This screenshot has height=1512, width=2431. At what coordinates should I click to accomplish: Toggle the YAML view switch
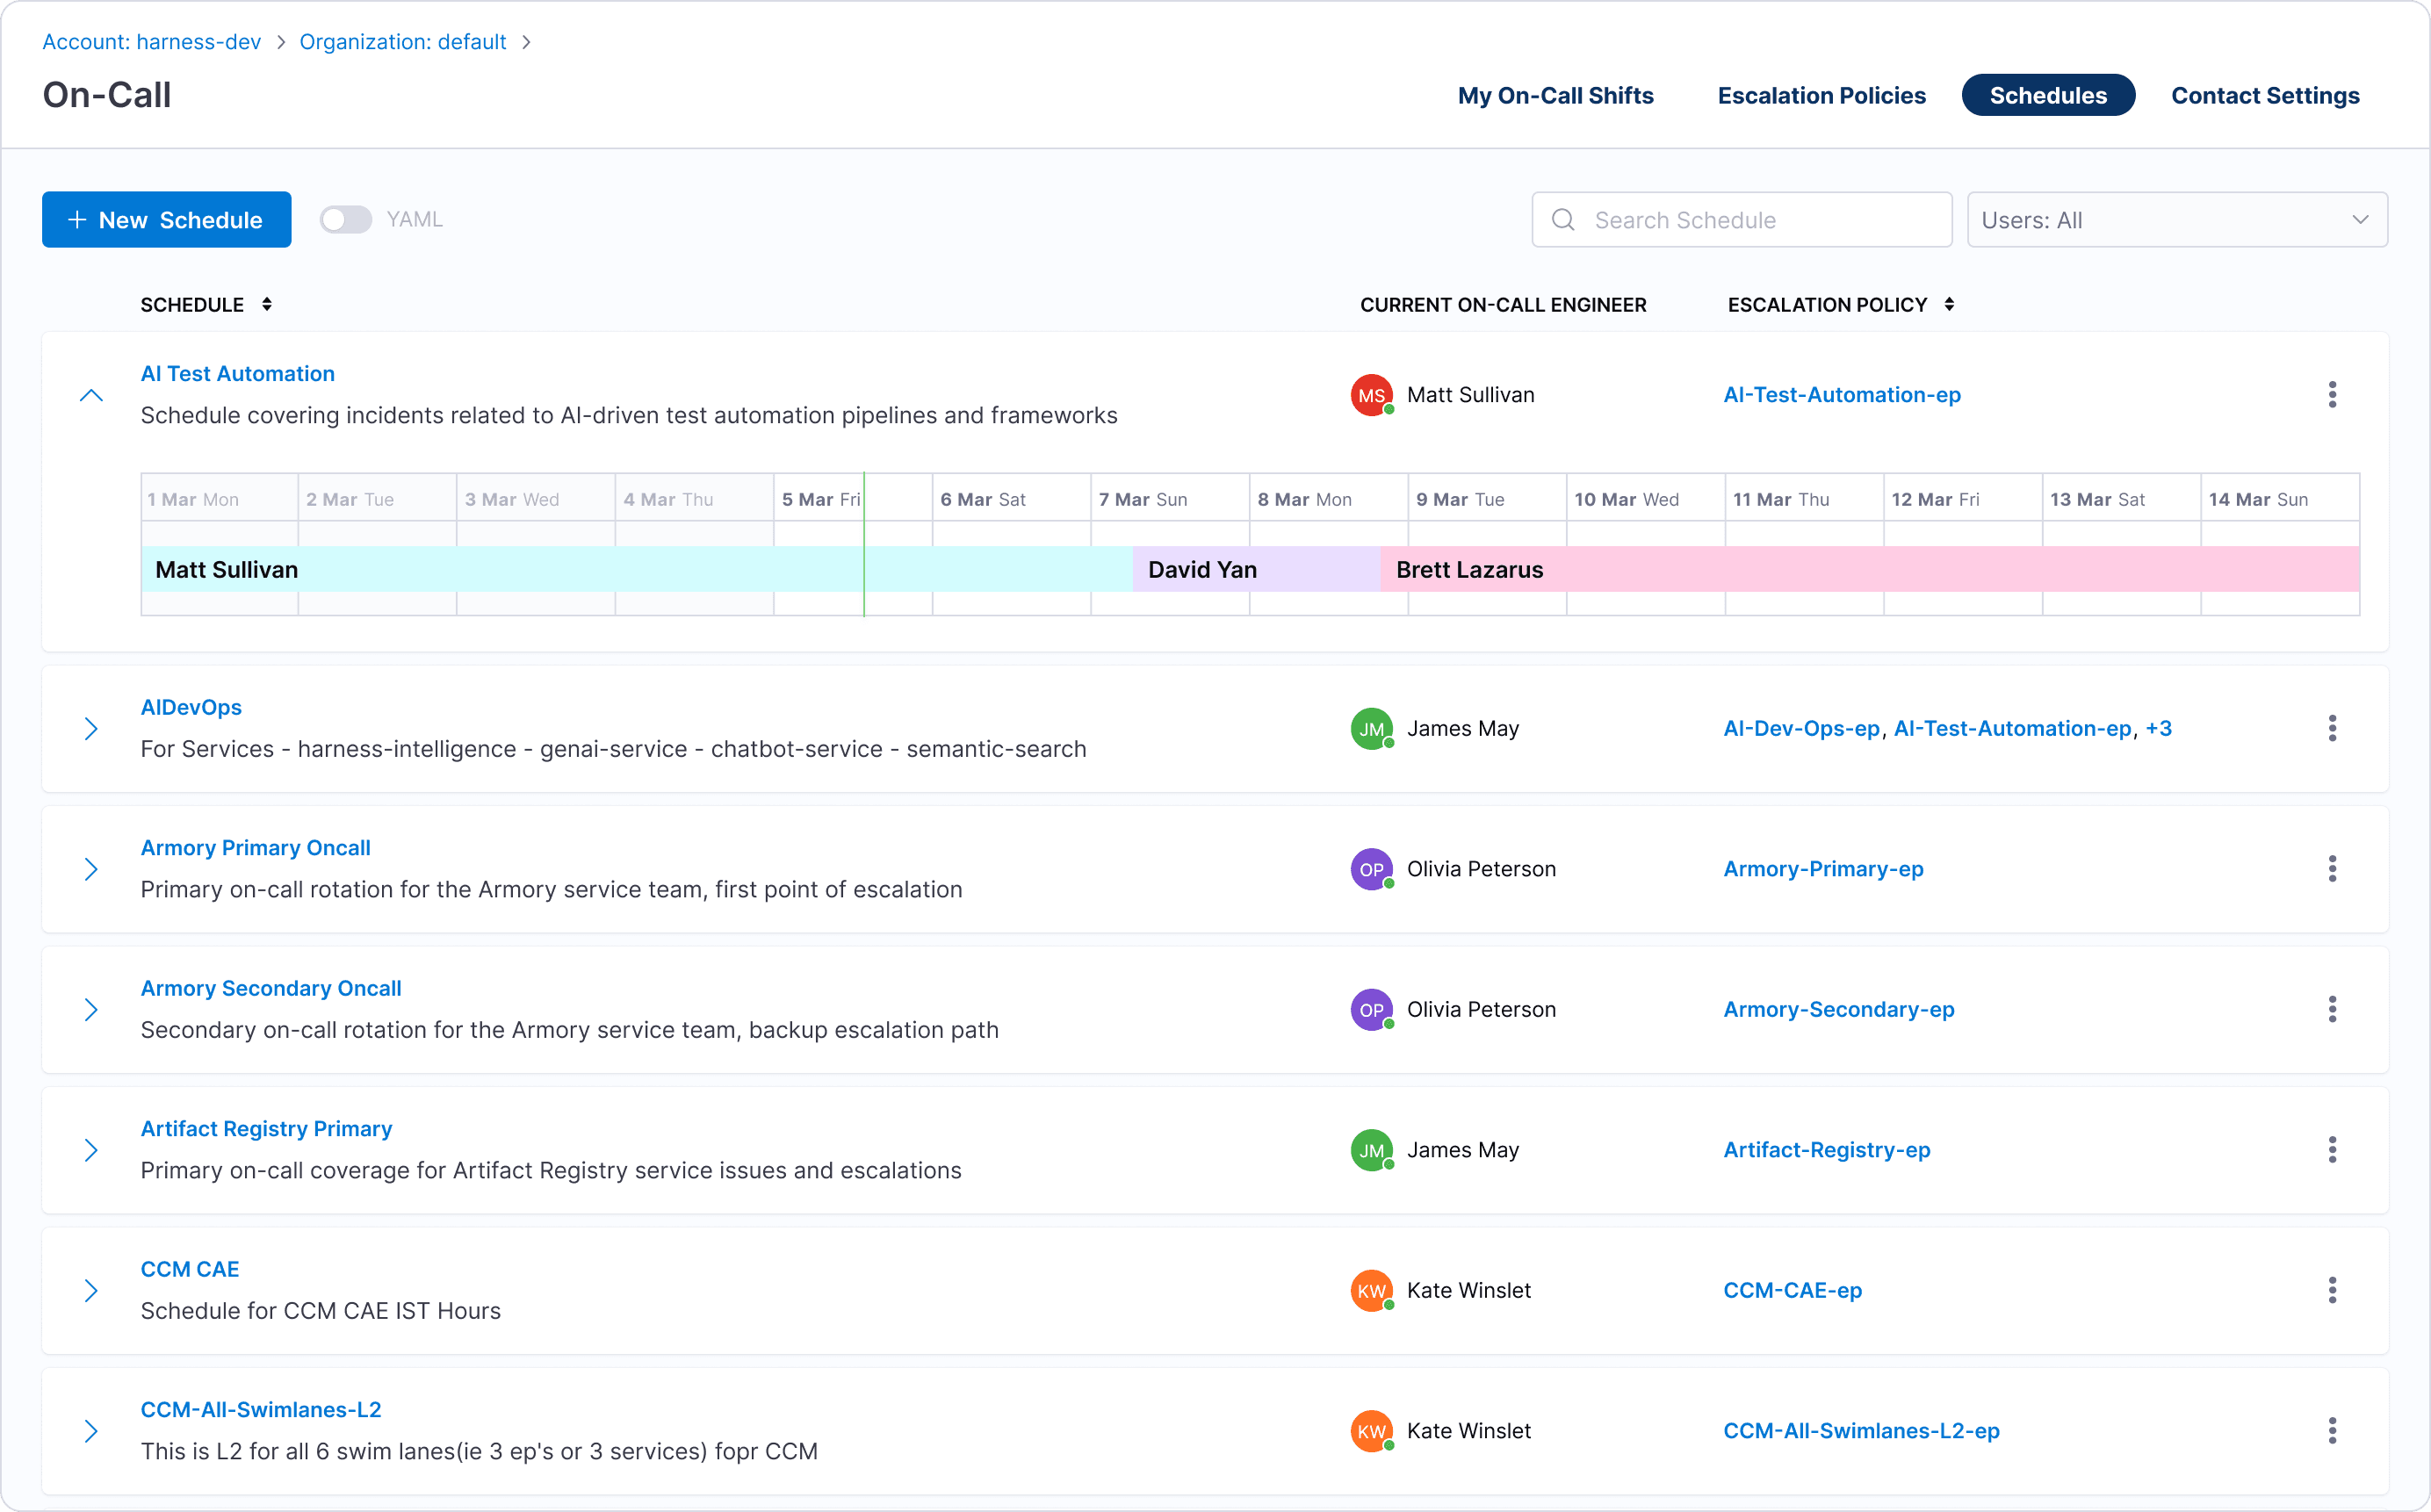coord(346,220)
